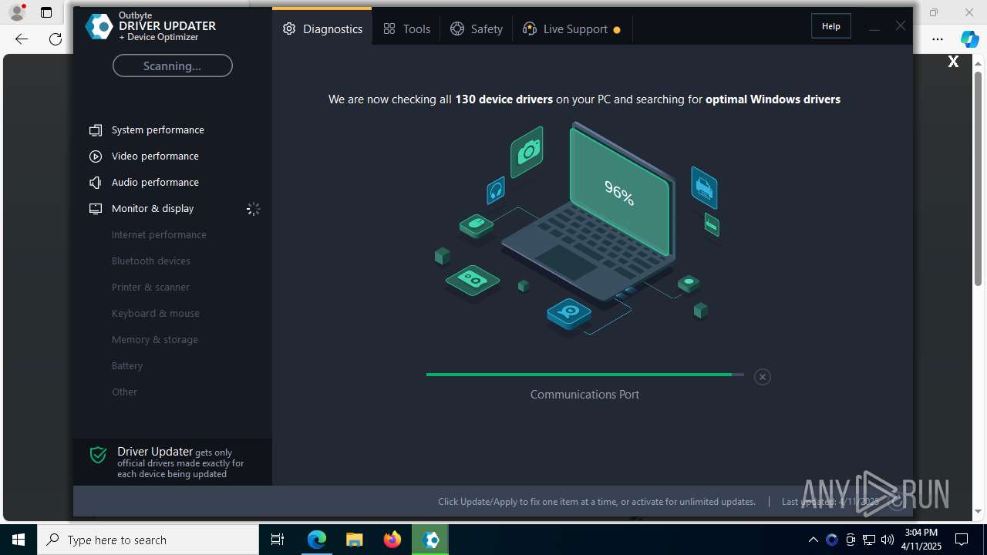Show hidden system tray icons
987x555 pixels.
coord(814,540)
